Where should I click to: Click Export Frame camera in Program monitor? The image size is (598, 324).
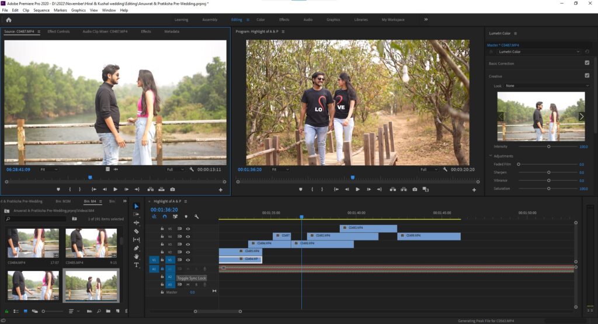click(415, 189)
